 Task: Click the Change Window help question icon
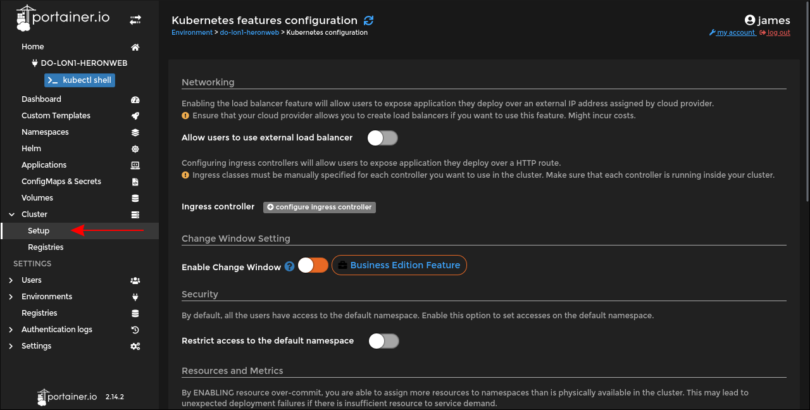pos(289,266)
